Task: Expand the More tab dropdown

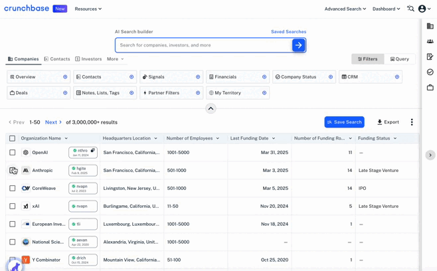Action: (115, 59)
